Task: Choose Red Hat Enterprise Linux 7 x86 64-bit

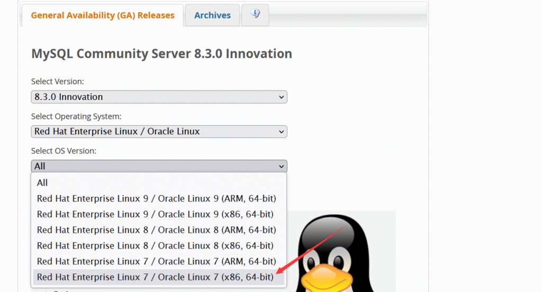Action: click(155, 277)
